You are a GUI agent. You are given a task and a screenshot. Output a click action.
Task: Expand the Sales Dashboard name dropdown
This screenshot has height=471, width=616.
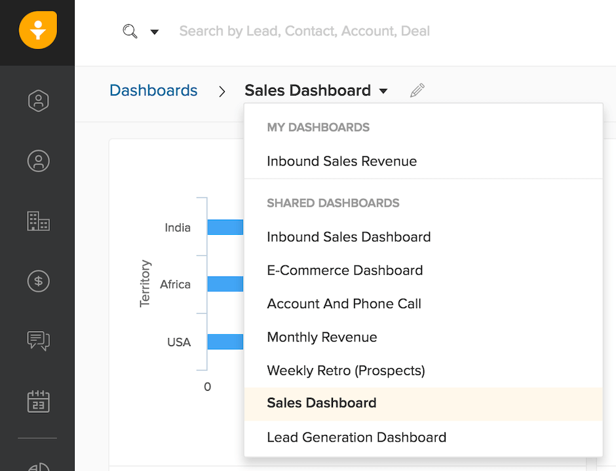[x=308, y=90]
